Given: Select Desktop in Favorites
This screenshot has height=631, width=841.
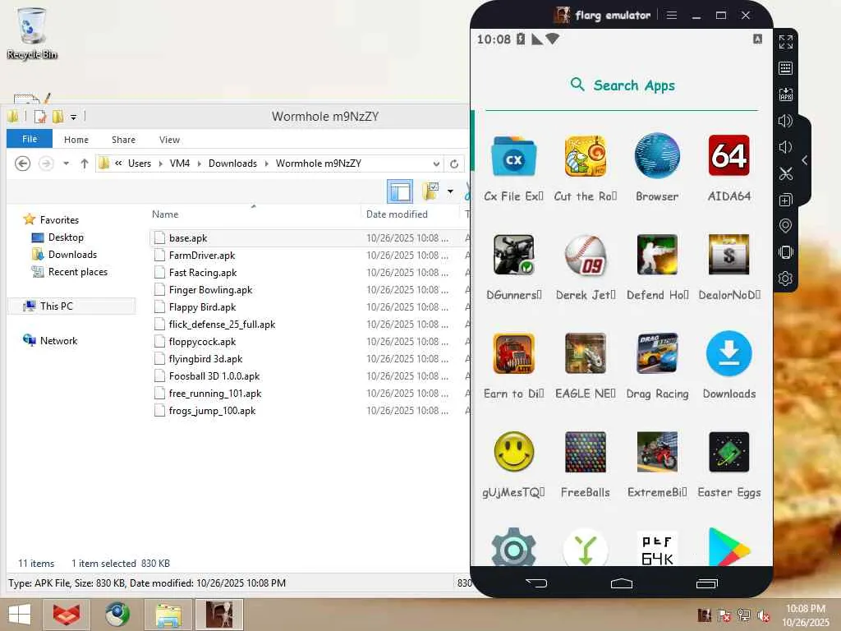Looking at the screenshot, I should 58,237.
